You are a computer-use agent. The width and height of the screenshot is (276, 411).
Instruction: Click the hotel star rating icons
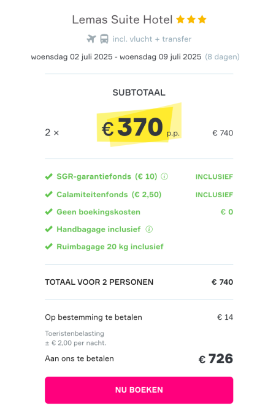point(191,20)
